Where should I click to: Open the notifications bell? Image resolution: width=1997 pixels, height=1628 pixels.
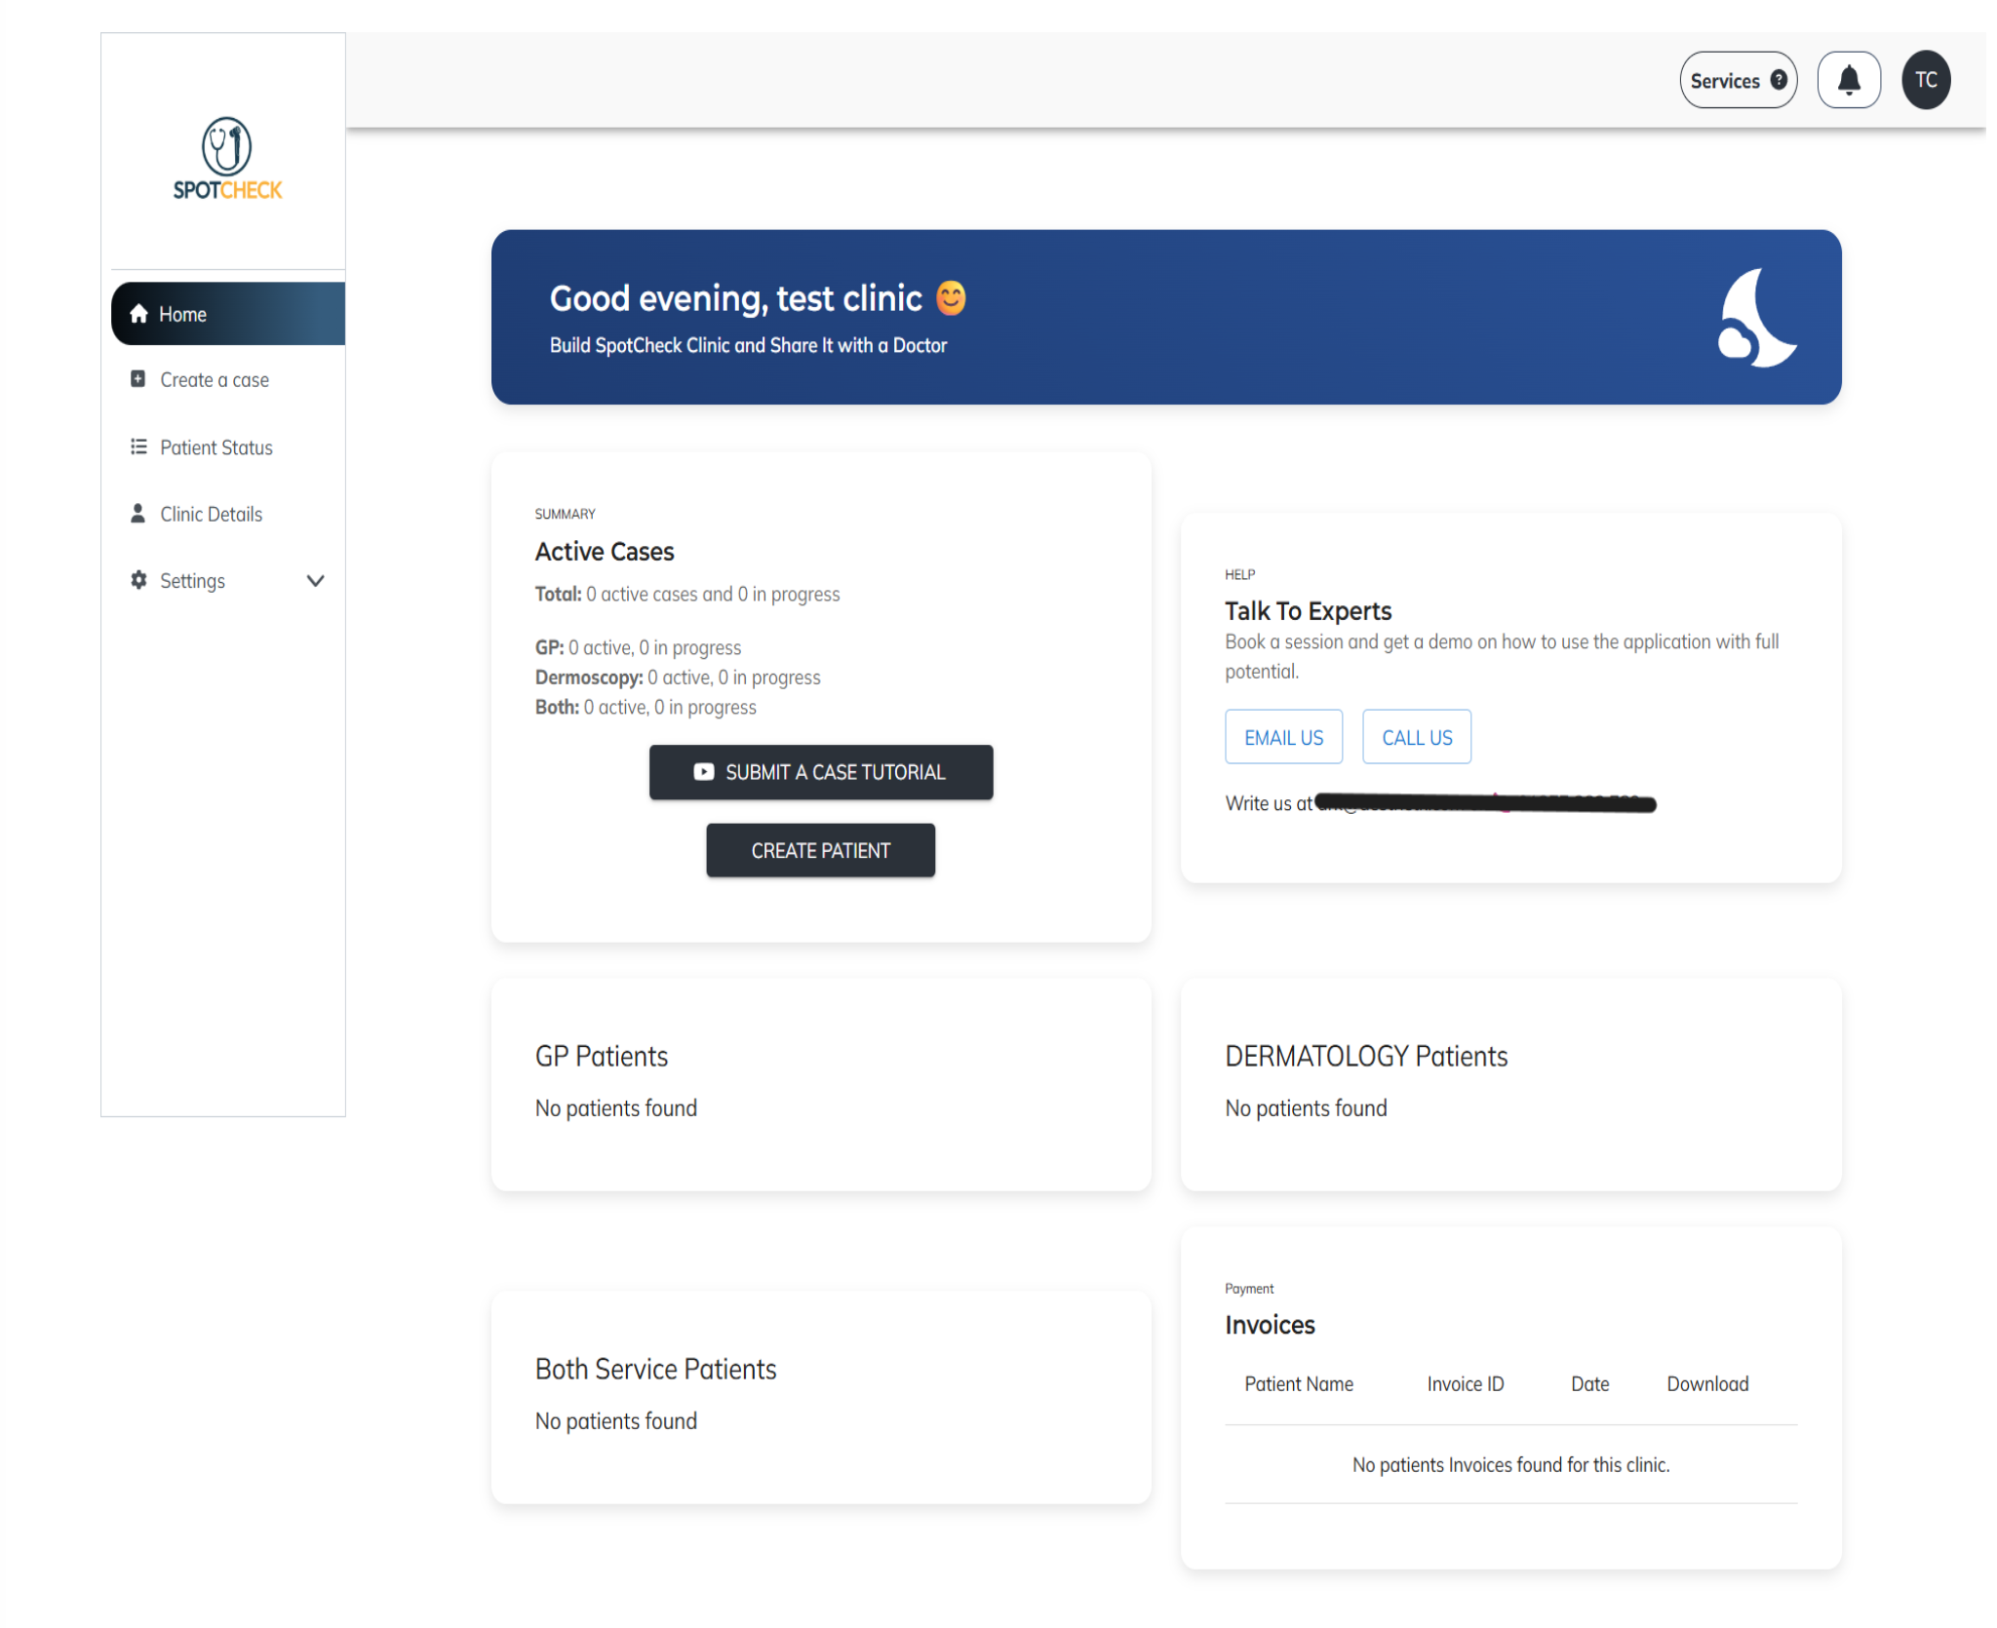1849,80
